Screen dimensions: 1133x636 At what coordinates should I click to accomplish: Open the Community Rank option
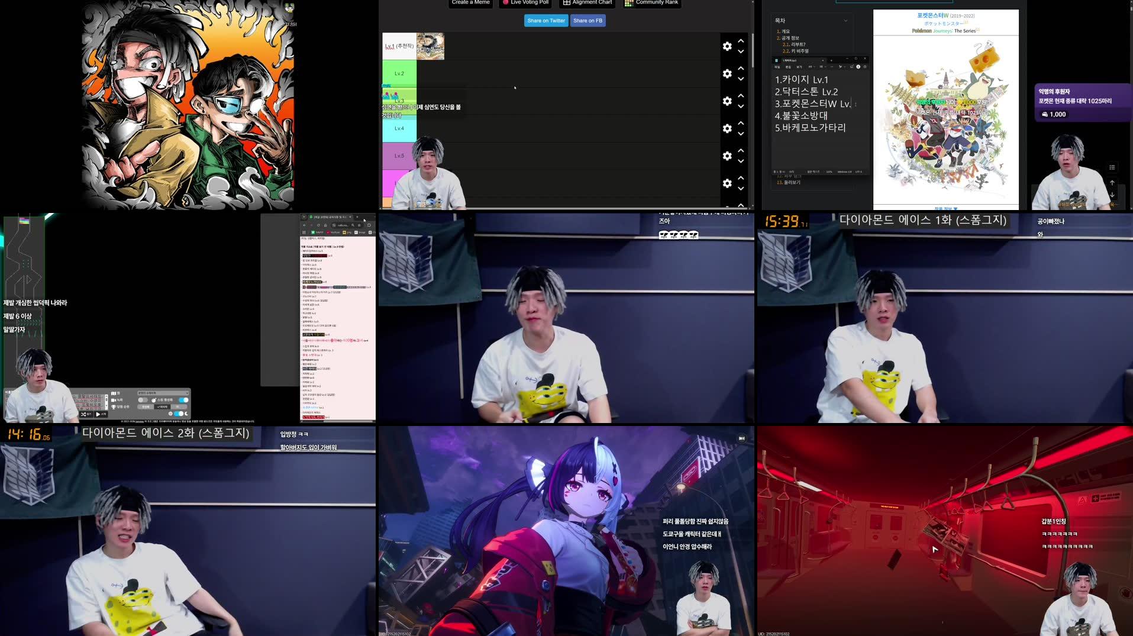pyautogui.click(x=651, y=3)
